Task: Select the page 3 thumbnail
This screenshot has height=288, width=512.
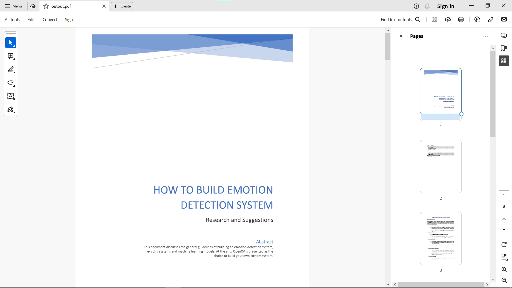Action: click(x=441, y=238)
